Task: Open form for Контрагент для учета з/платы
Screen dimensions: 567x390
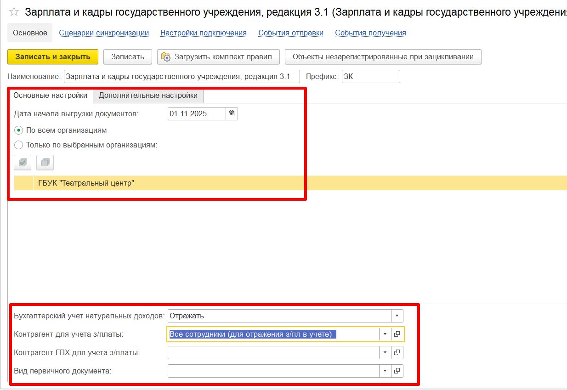Action: pyautogui.click(x=397, y=334)
